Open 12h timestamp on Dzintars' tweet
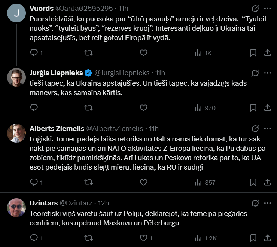277x247 pixels. 103,203
